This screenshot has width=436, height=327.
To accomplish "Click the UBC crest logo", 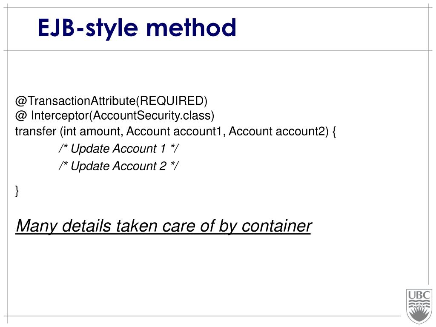I will (x=419, y=307).
